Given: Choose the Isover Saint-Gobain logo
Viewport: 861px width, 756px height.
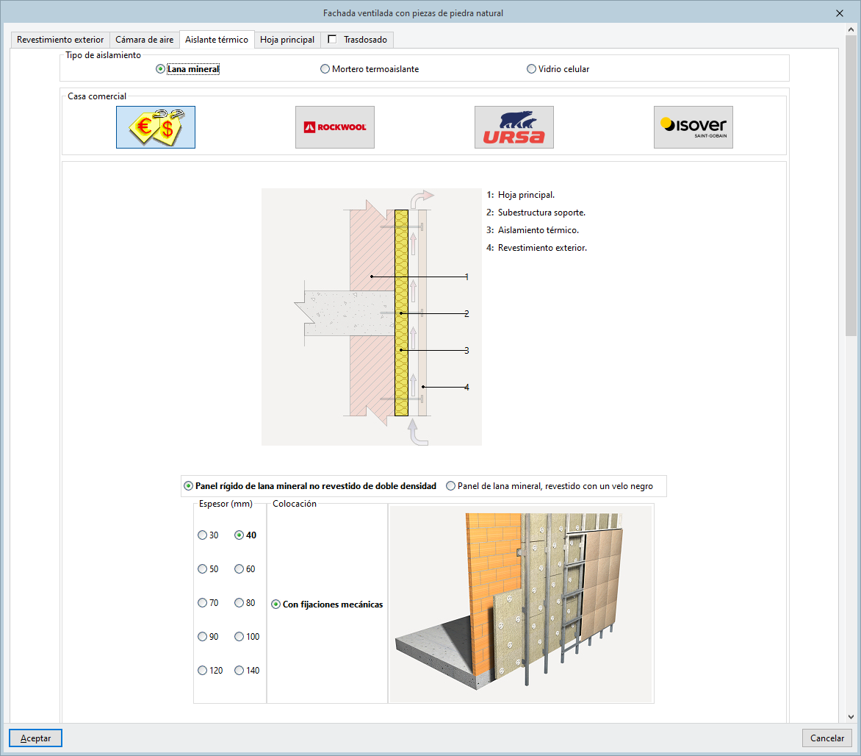Looking at the screenshot, I should tap(693, 127).
